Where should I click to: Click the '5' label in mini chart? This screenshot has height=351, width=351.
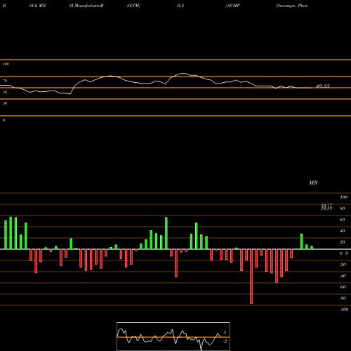[x=225, y=333]
